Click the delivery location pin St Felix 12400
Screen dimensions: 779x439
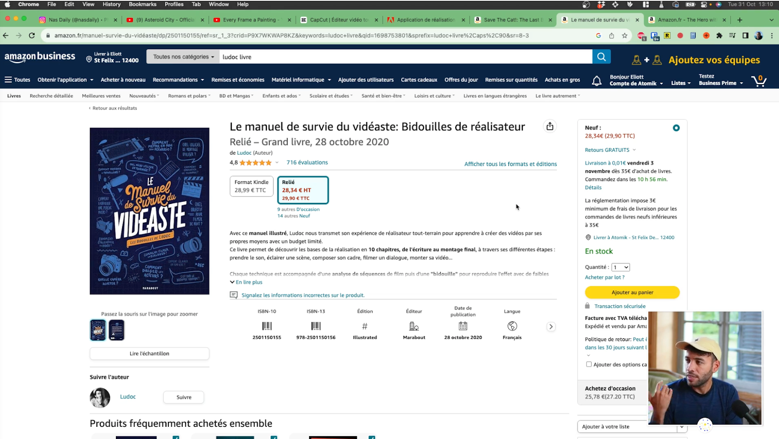coord(112,57)
